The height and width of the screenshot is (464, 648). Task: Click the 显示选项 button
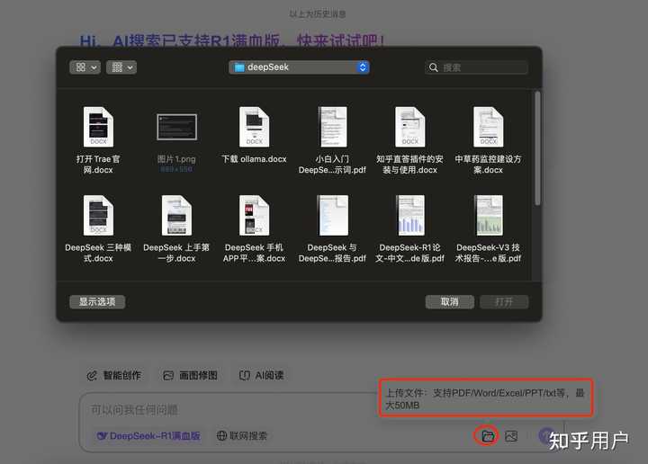[97, 302]
